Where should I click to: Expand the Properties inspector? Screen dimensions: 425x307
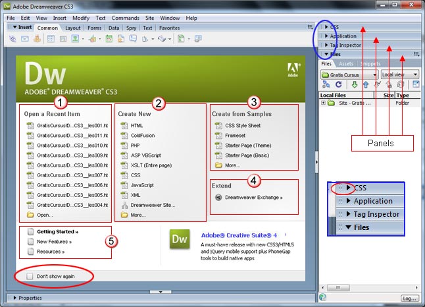pyautogui.click(x=14, y=298)
